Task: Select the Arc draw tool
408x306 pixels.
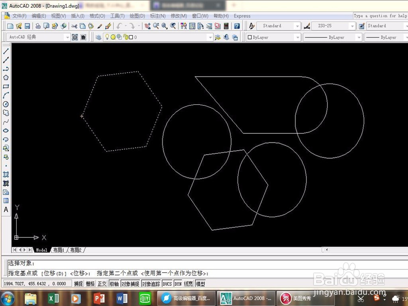Action: pos(6,95)
